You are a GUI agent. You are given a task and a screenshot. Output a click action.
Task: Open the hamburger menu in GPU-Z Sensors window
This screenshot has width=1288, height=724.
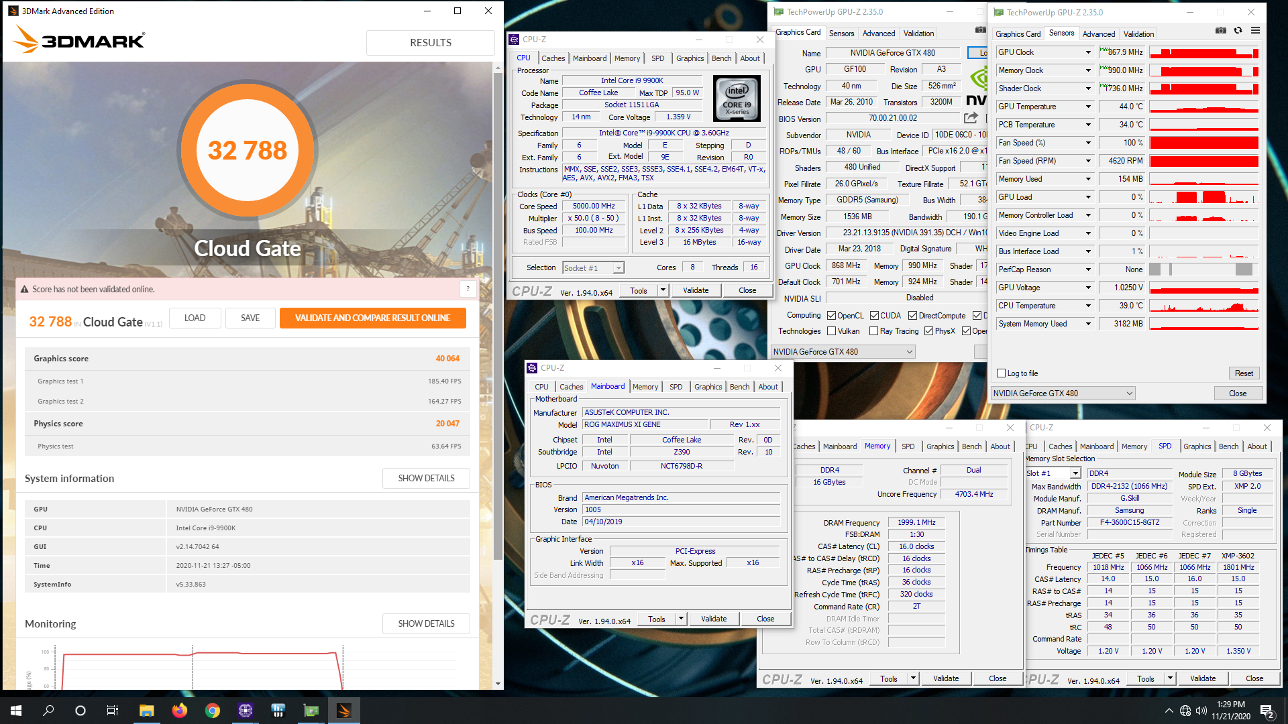pos(1255,30)
